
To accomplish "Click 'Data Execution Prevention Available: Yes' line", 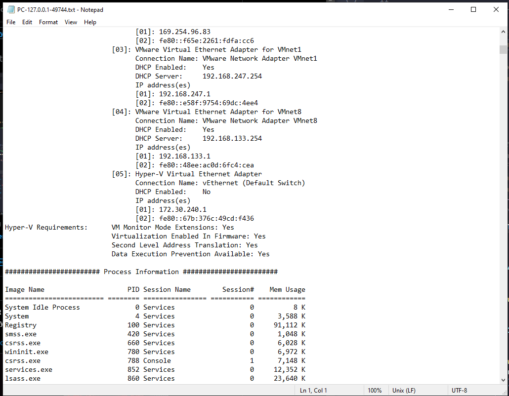I will pos(191,254).
